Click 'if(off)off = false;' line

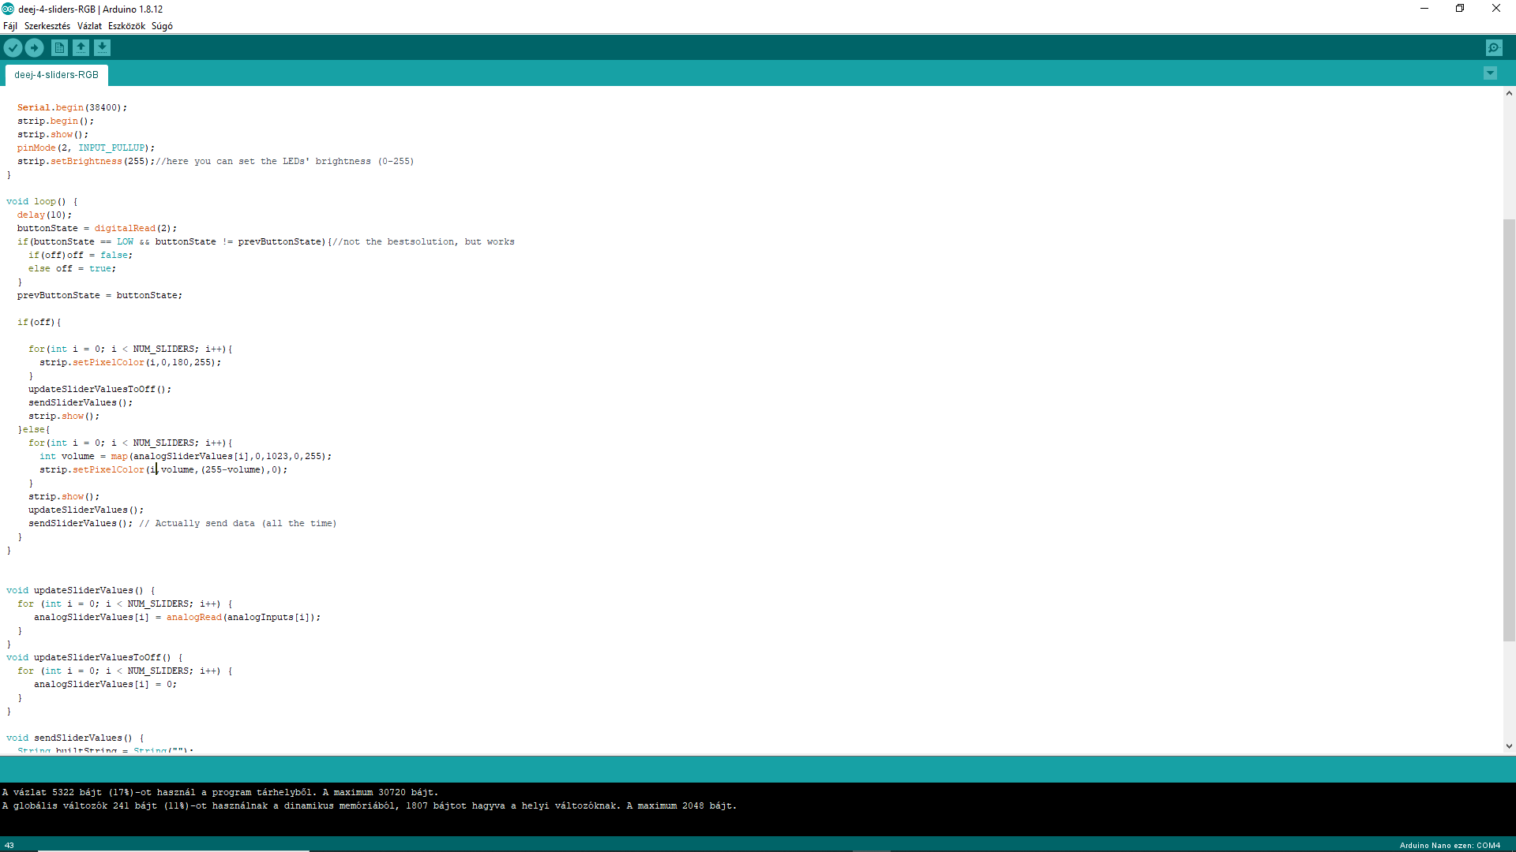coord(81,255)
